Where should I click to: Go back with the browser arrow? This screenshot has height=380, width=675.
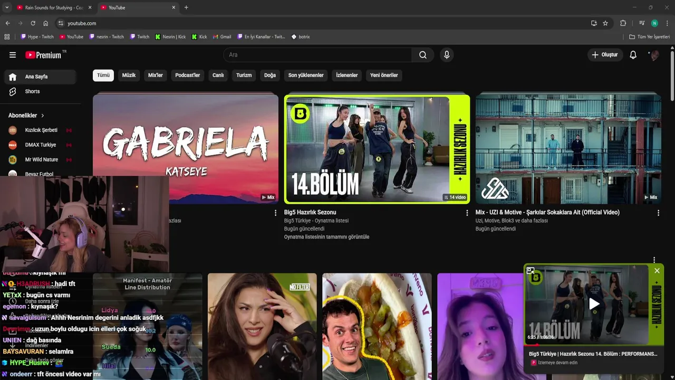pyautogui.click(x=7, y=23)
